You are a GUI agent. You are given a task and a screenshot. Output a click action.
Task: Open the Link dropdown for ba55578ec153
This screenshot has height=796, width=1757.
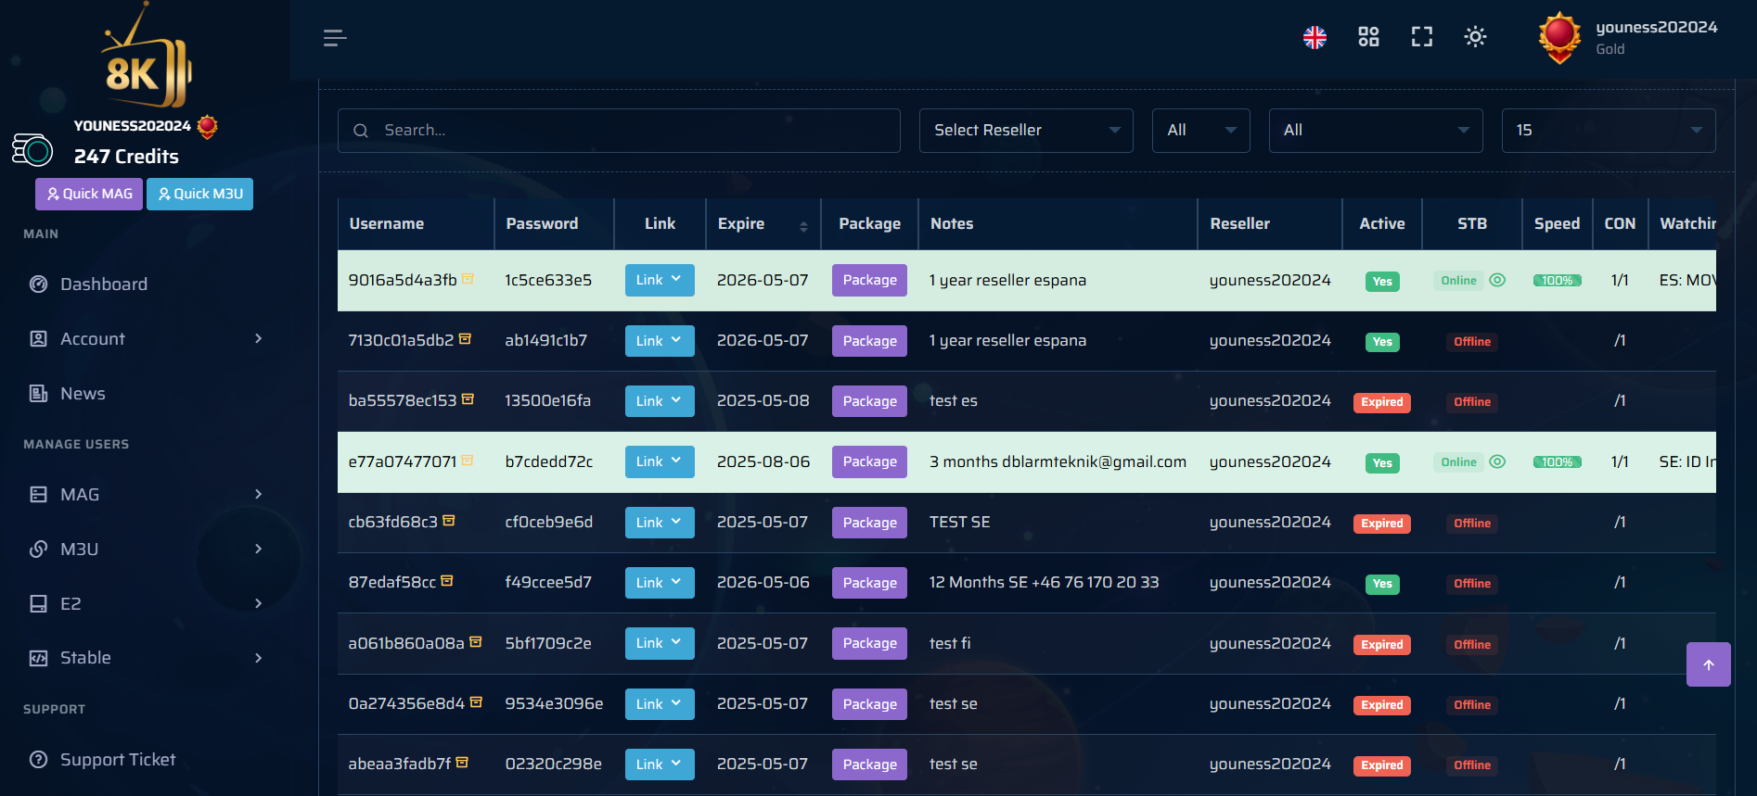660,401
